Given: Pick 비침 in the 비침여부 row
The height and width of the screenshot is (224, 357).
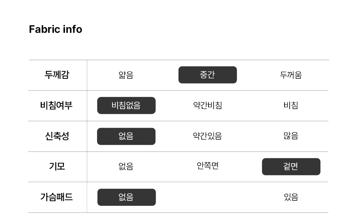Looking at the screenshot, I should (x=291, y=106).
